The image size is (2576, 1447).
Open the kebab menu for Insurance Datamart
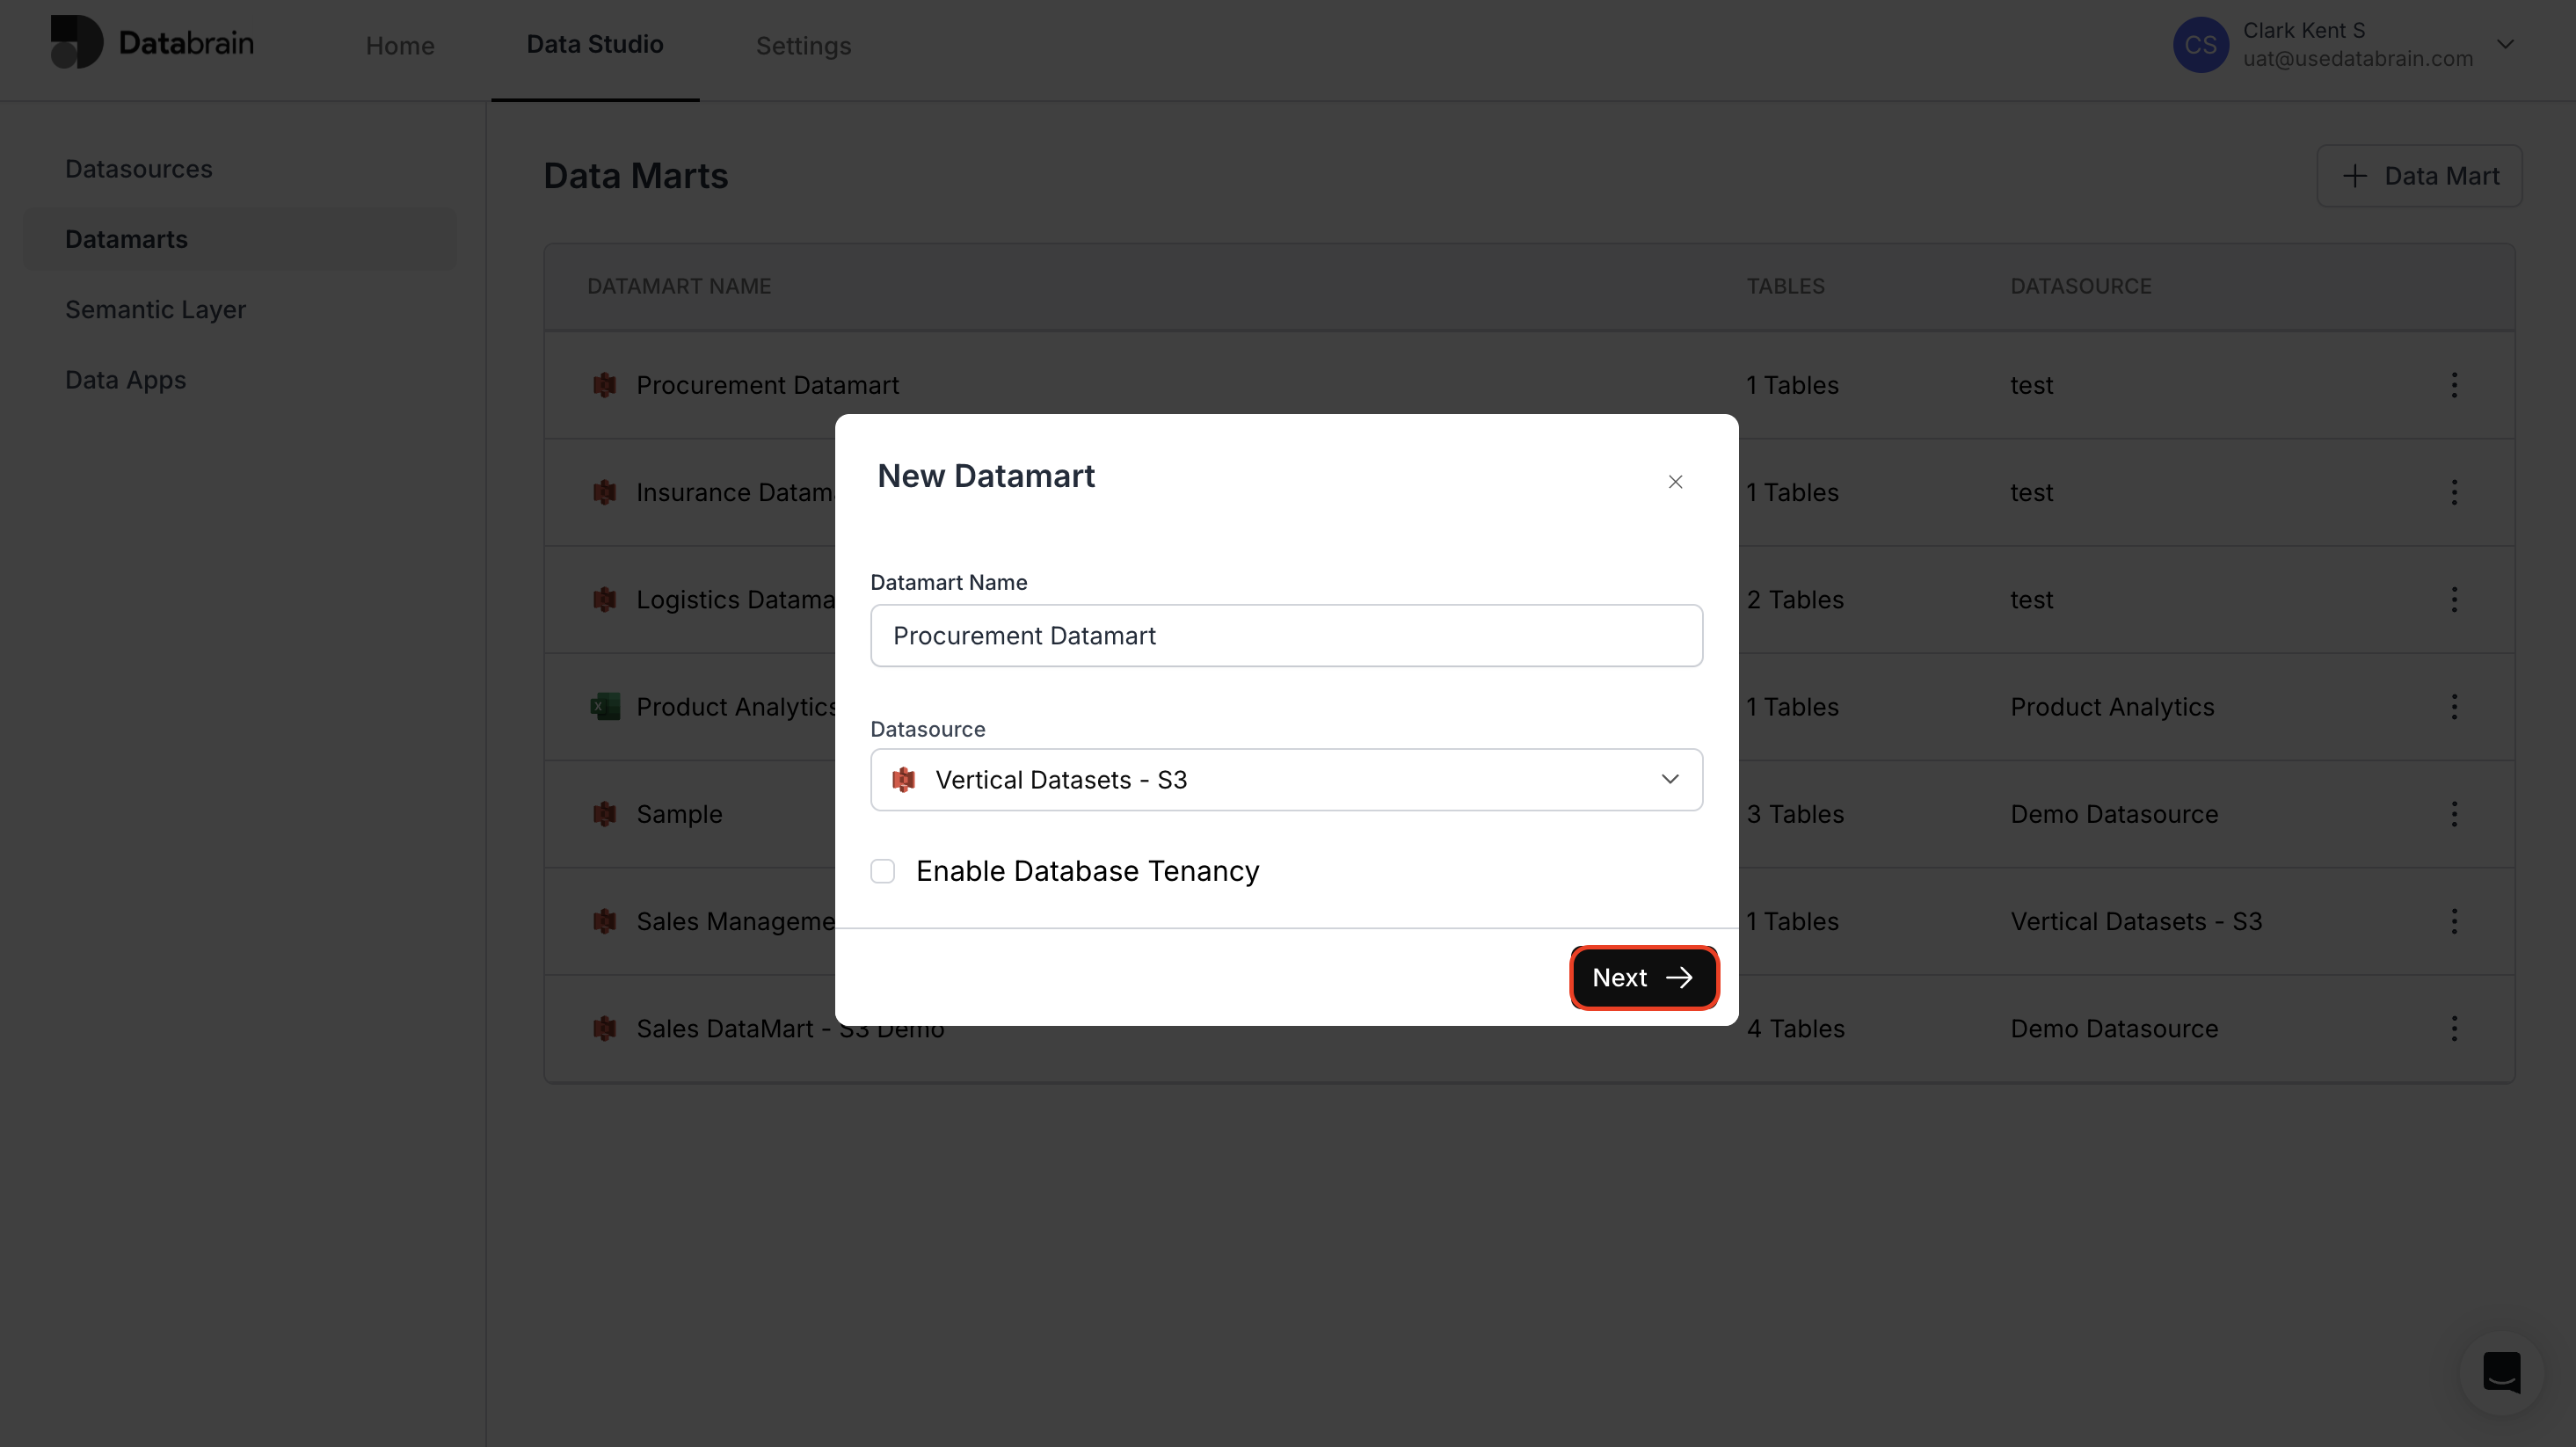pos(2456,491)
